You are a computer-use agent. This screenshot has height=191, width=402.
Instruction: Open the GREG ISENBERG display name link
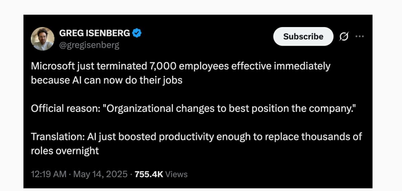pyautogui.click(x=94, y=33)
